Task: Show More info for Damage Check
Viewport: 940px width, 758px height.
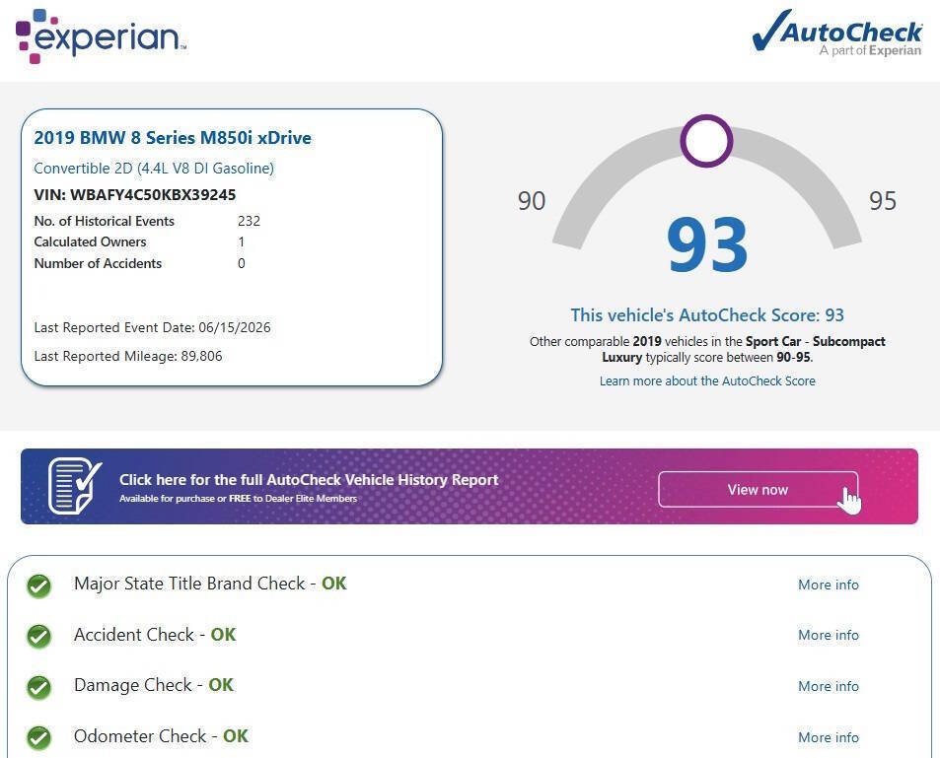Action: [x=829, y=686]
